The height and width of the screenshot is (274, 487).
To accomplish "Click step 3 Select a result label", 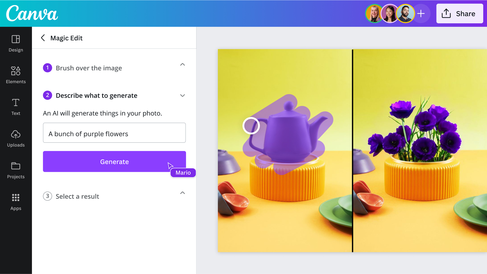I will click(77, 196).
